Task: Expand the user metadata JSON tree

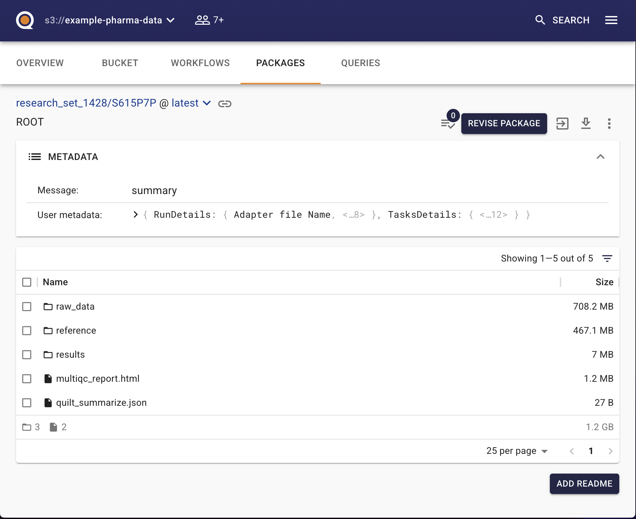Action: [135, 215]
